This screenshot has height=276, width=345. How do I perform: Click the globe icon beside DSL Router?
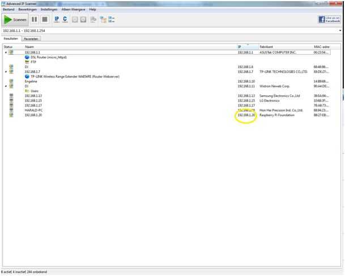[27, 57]
